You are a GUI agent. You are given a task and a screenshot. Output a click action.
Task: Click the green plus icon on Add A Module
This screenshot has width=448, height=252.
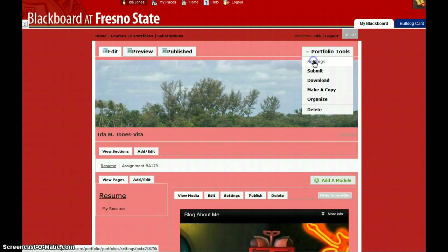pyautogui.click(x=317, y=180)
